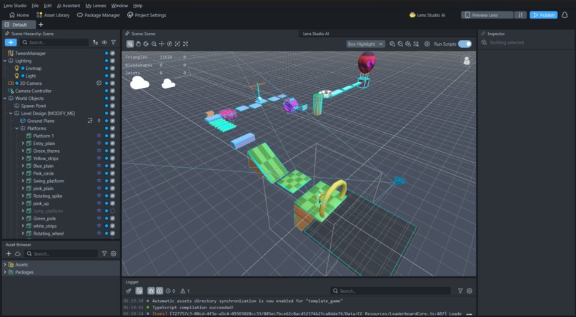Image resolution: width=576 pixels, height=317 pixels.
Task: Add a new scene object with plus button
Action: 11,43
